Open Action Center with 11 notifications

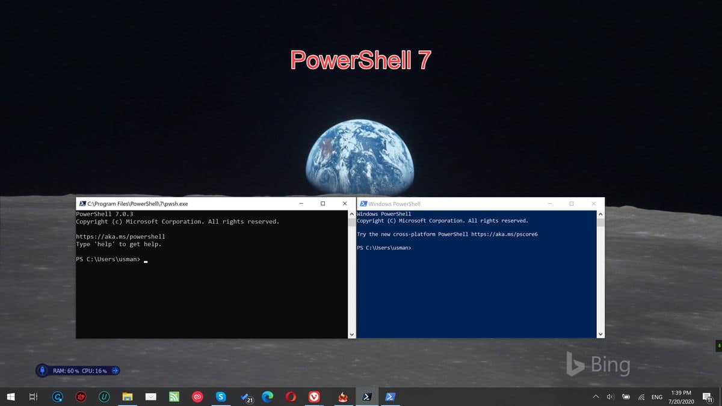point(708,397)
